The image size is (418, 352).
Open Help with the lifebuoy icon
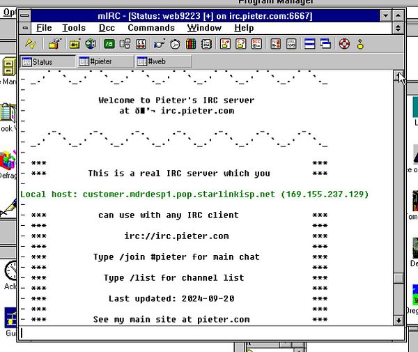point(344,44)
